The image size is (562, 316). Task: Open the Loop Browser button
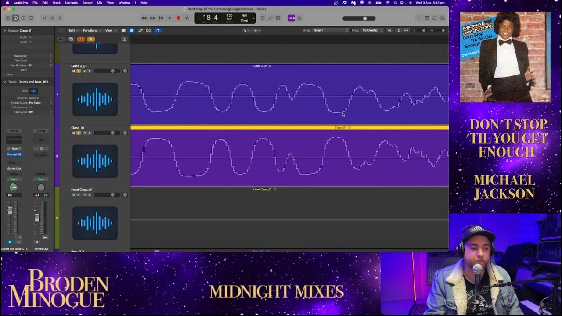click(435, 18)
